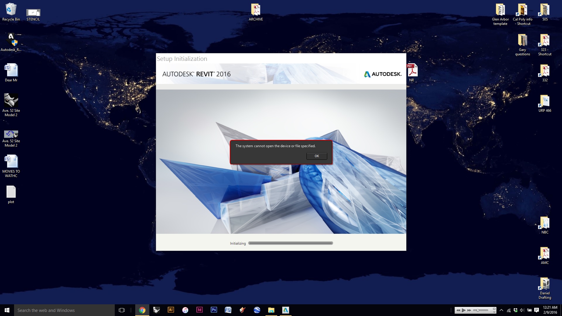Select the Dear Mr Word document icon

11,73
